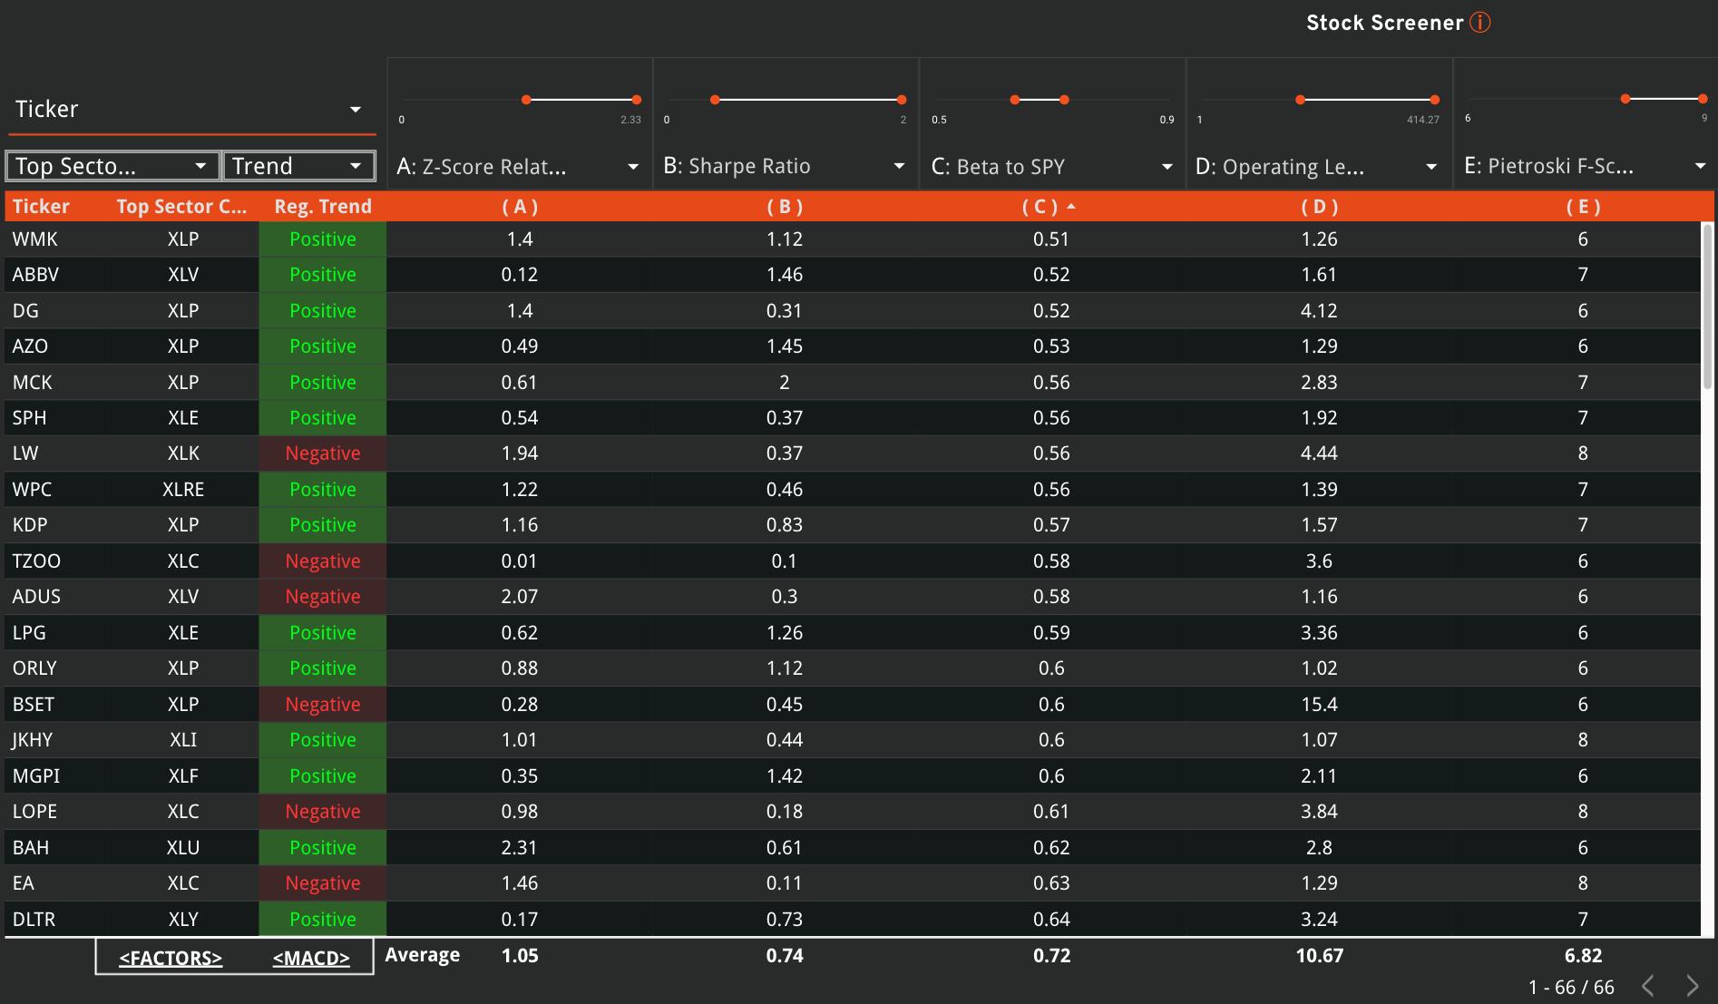Select the ABBV ticker row
The width and height of the screenshot is (1718, 1004).
853,275
